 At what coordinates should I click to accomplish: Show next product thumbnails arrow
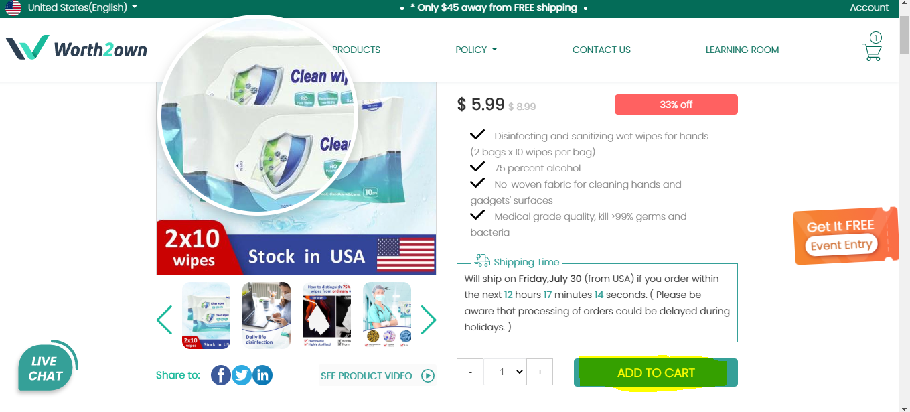[429, 320]
